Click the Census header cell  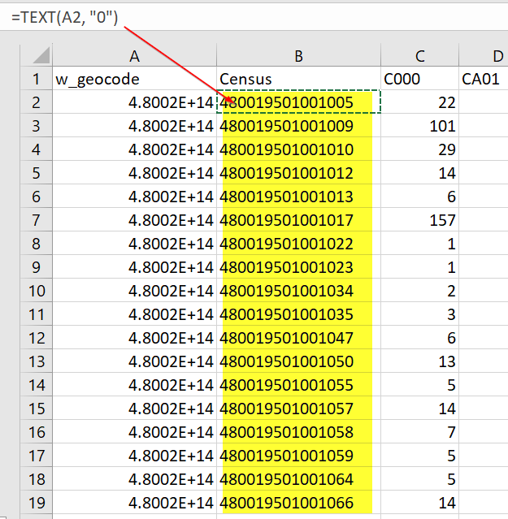click(x=298, y=80)
